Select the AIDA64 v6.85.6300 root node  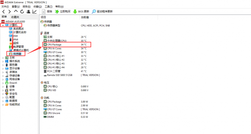point(13,21)
